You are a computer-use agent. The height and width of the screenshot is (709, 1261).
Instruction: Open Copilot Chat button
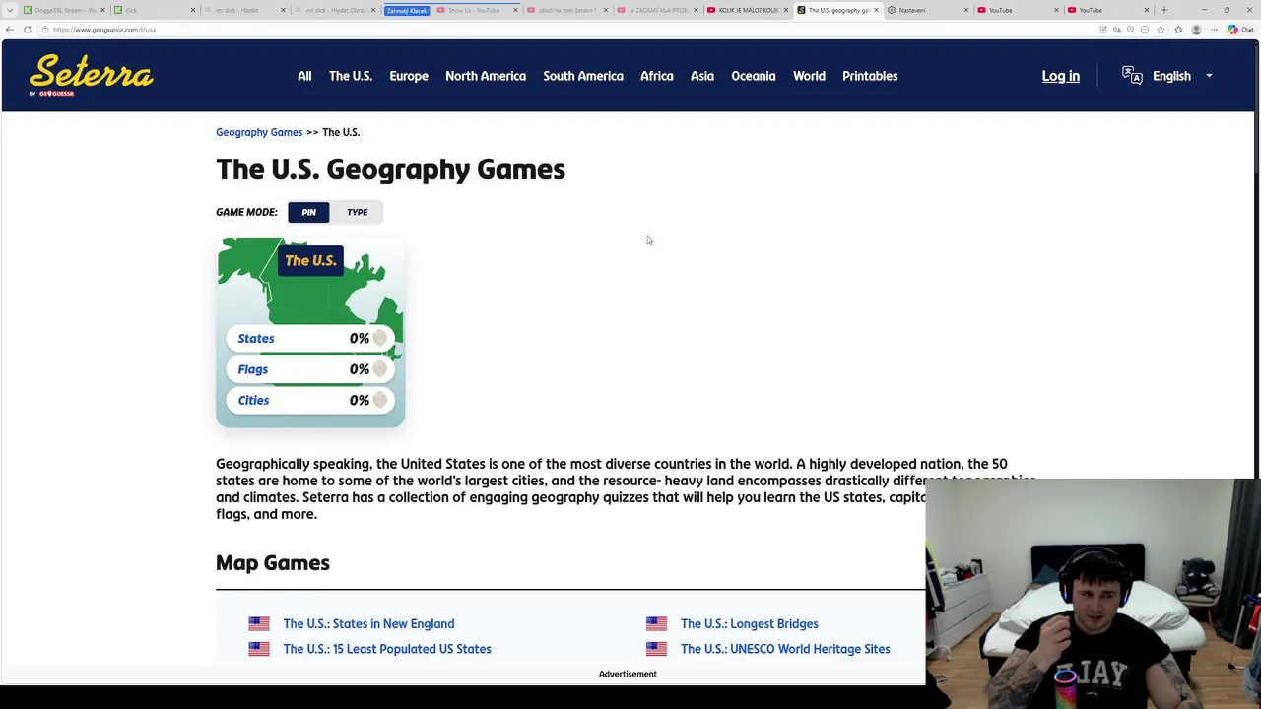pos(1239,30)
